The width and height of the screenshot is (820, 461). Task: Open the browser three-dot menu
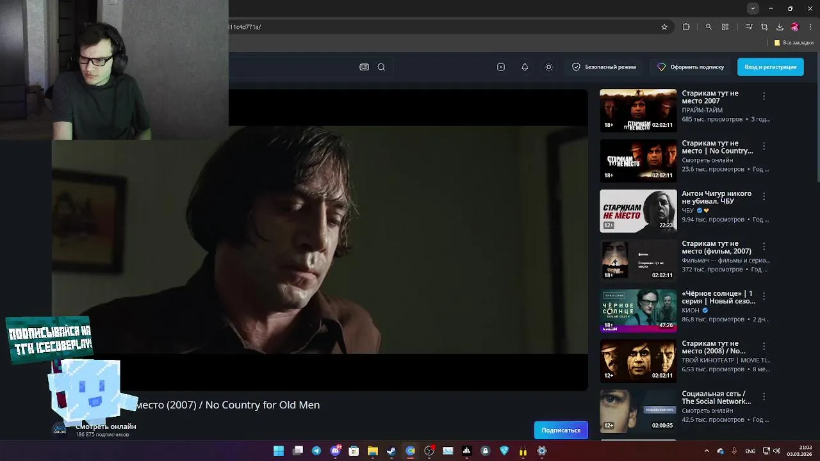pyautogui.click(x=810, y=27)
